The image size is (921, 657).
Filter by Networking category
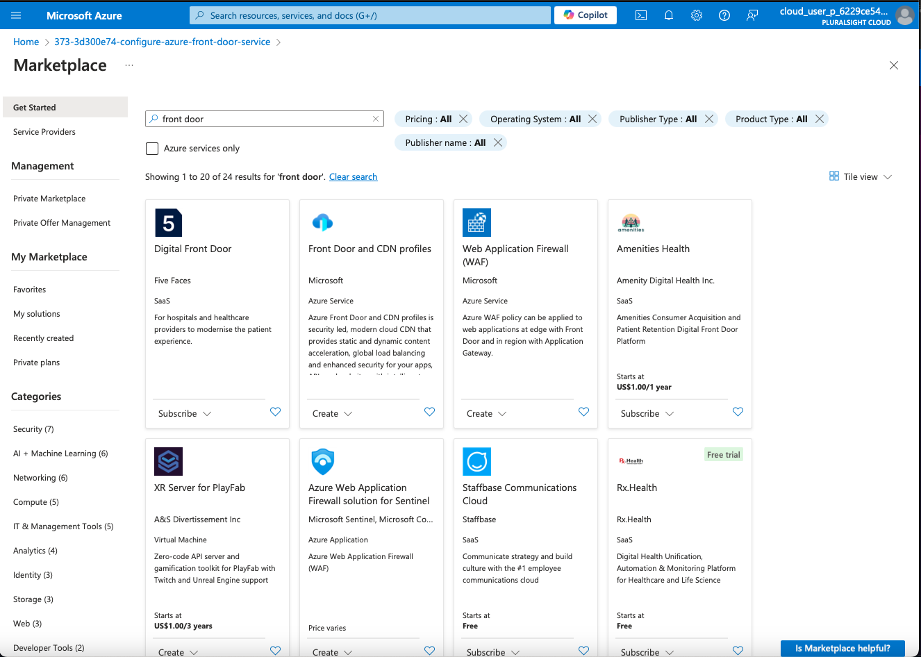[40, 478]
